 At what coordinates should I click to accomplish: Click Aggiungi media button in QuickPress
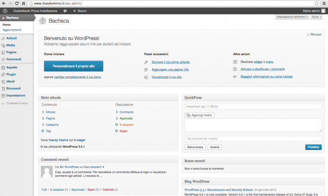click(200, 115)
